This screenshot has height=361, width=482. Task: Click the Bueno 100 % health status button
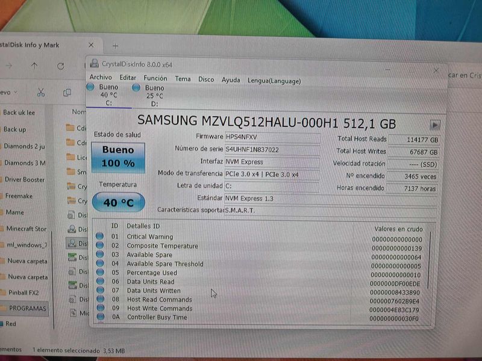118,157
